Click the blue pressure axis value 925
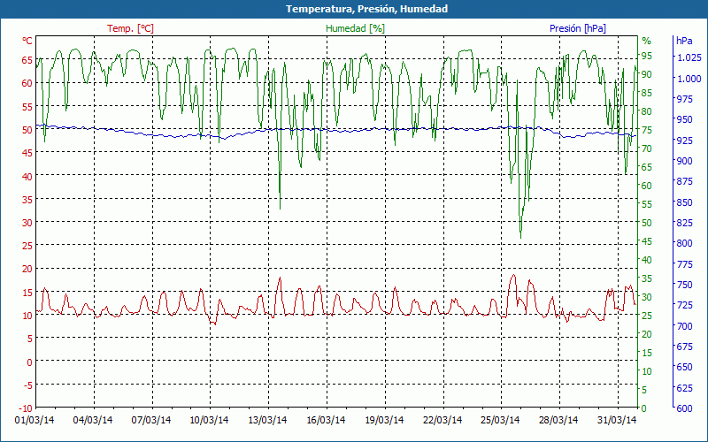Viewport: 708px width, 442px height. coord(684,141)
